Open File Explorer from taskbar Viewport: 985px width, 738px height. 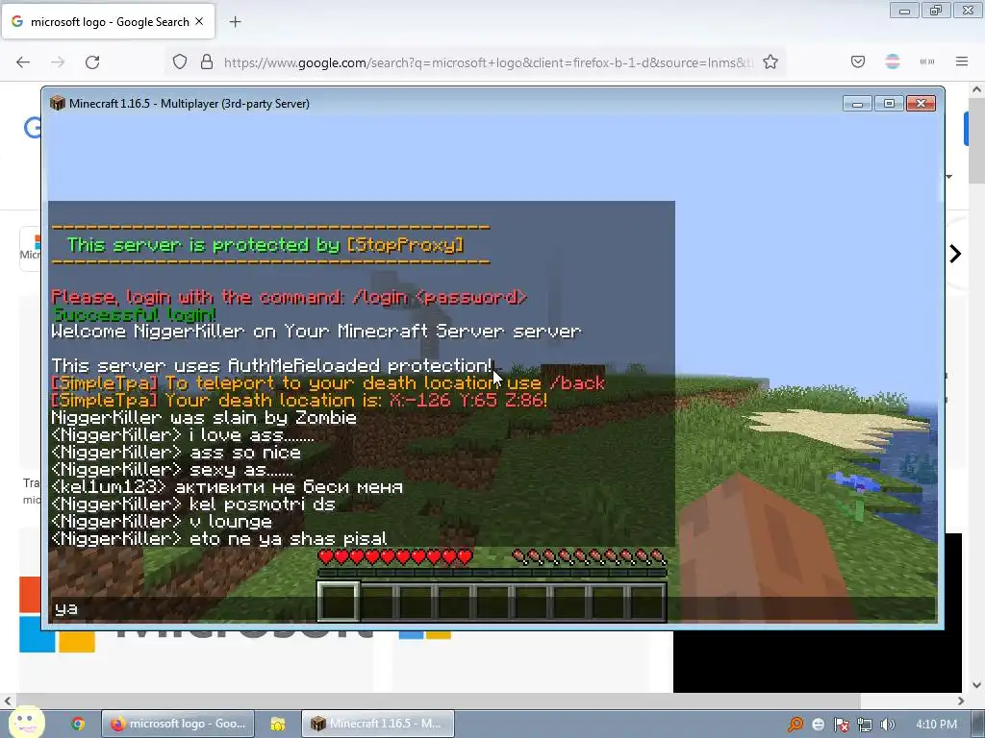click(x=278, y=724)
